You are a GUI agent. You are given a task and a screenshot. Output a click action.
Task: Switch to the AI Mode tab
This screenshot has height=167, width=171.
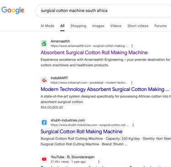(47, 26)
